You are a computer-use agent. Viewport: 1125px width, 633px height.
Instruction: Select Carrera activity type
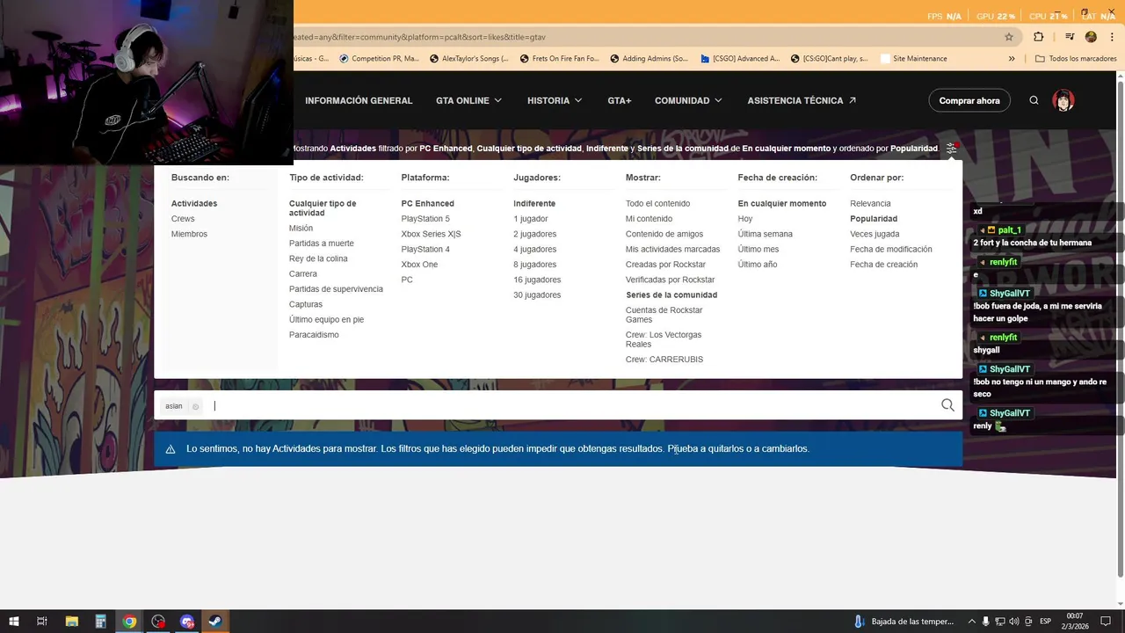coord(303,274)
